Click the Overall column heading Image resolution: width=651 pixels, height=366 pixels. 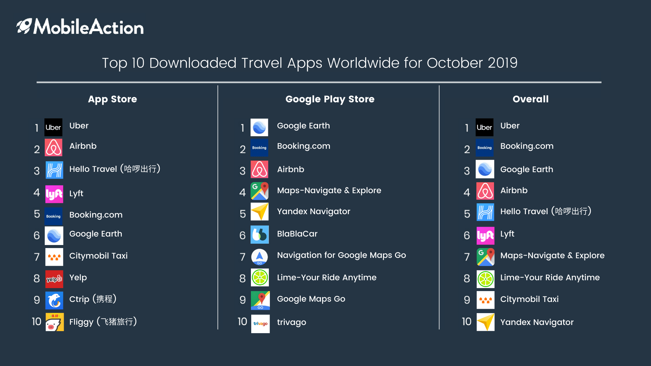tap(531, 99)
